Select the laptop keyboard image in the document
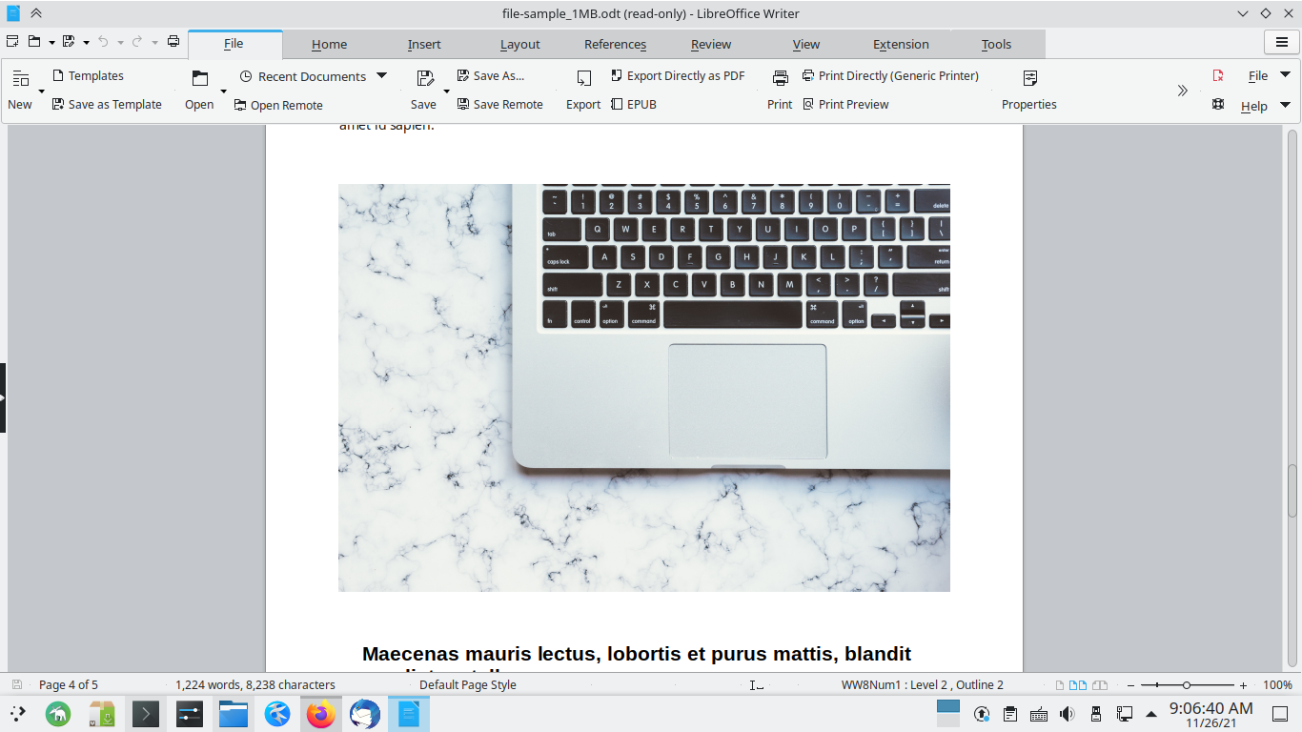 (x=644, y=388)
